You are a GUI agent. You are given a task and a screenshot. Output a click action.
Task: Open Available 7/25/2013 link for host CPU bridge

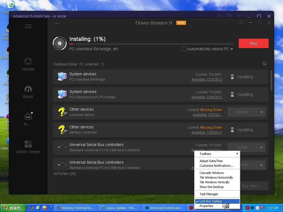(207, 97)
